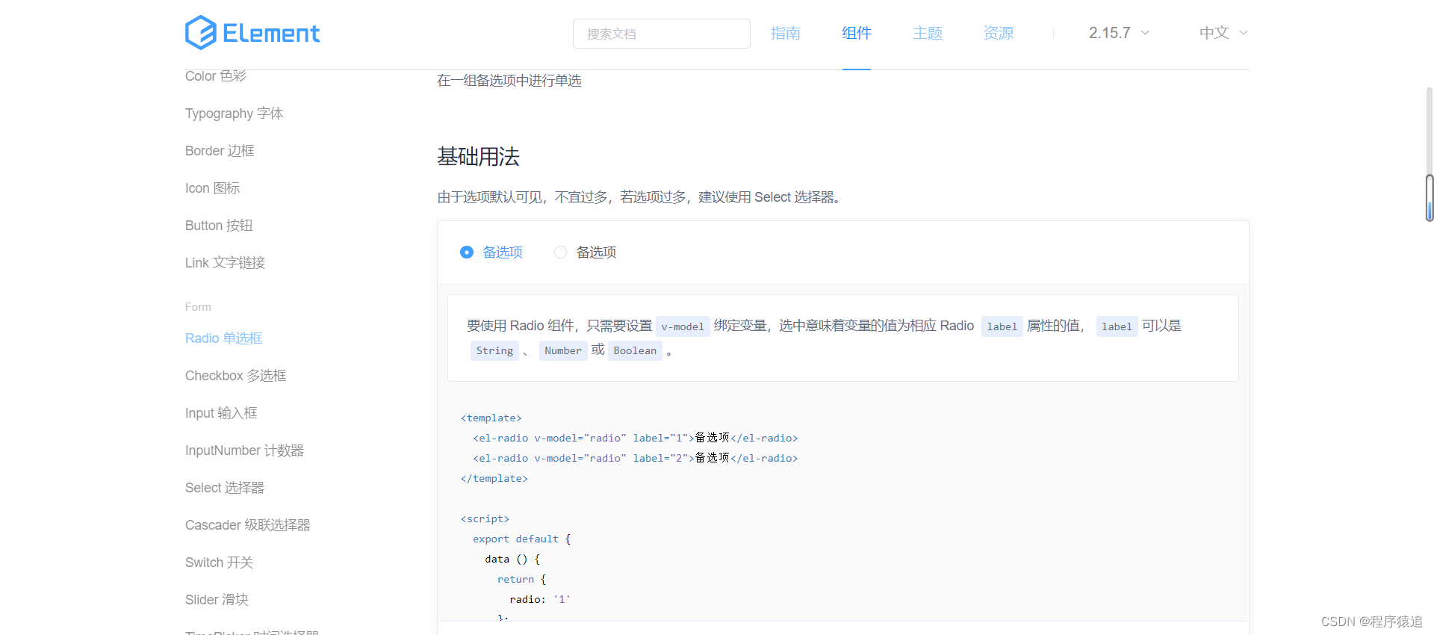Screen dimensions: 1434x635
Task: Open the 组件 nav tab
Action: [856, 33]
